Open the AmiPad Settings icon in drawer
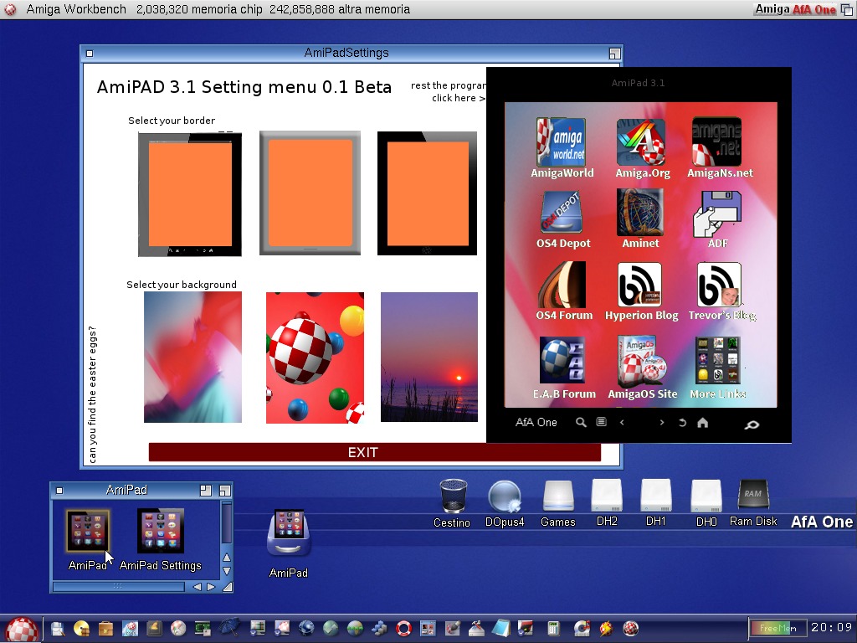Screen dimensions: 857x643 pyautogui.click(x=161, y=532)
